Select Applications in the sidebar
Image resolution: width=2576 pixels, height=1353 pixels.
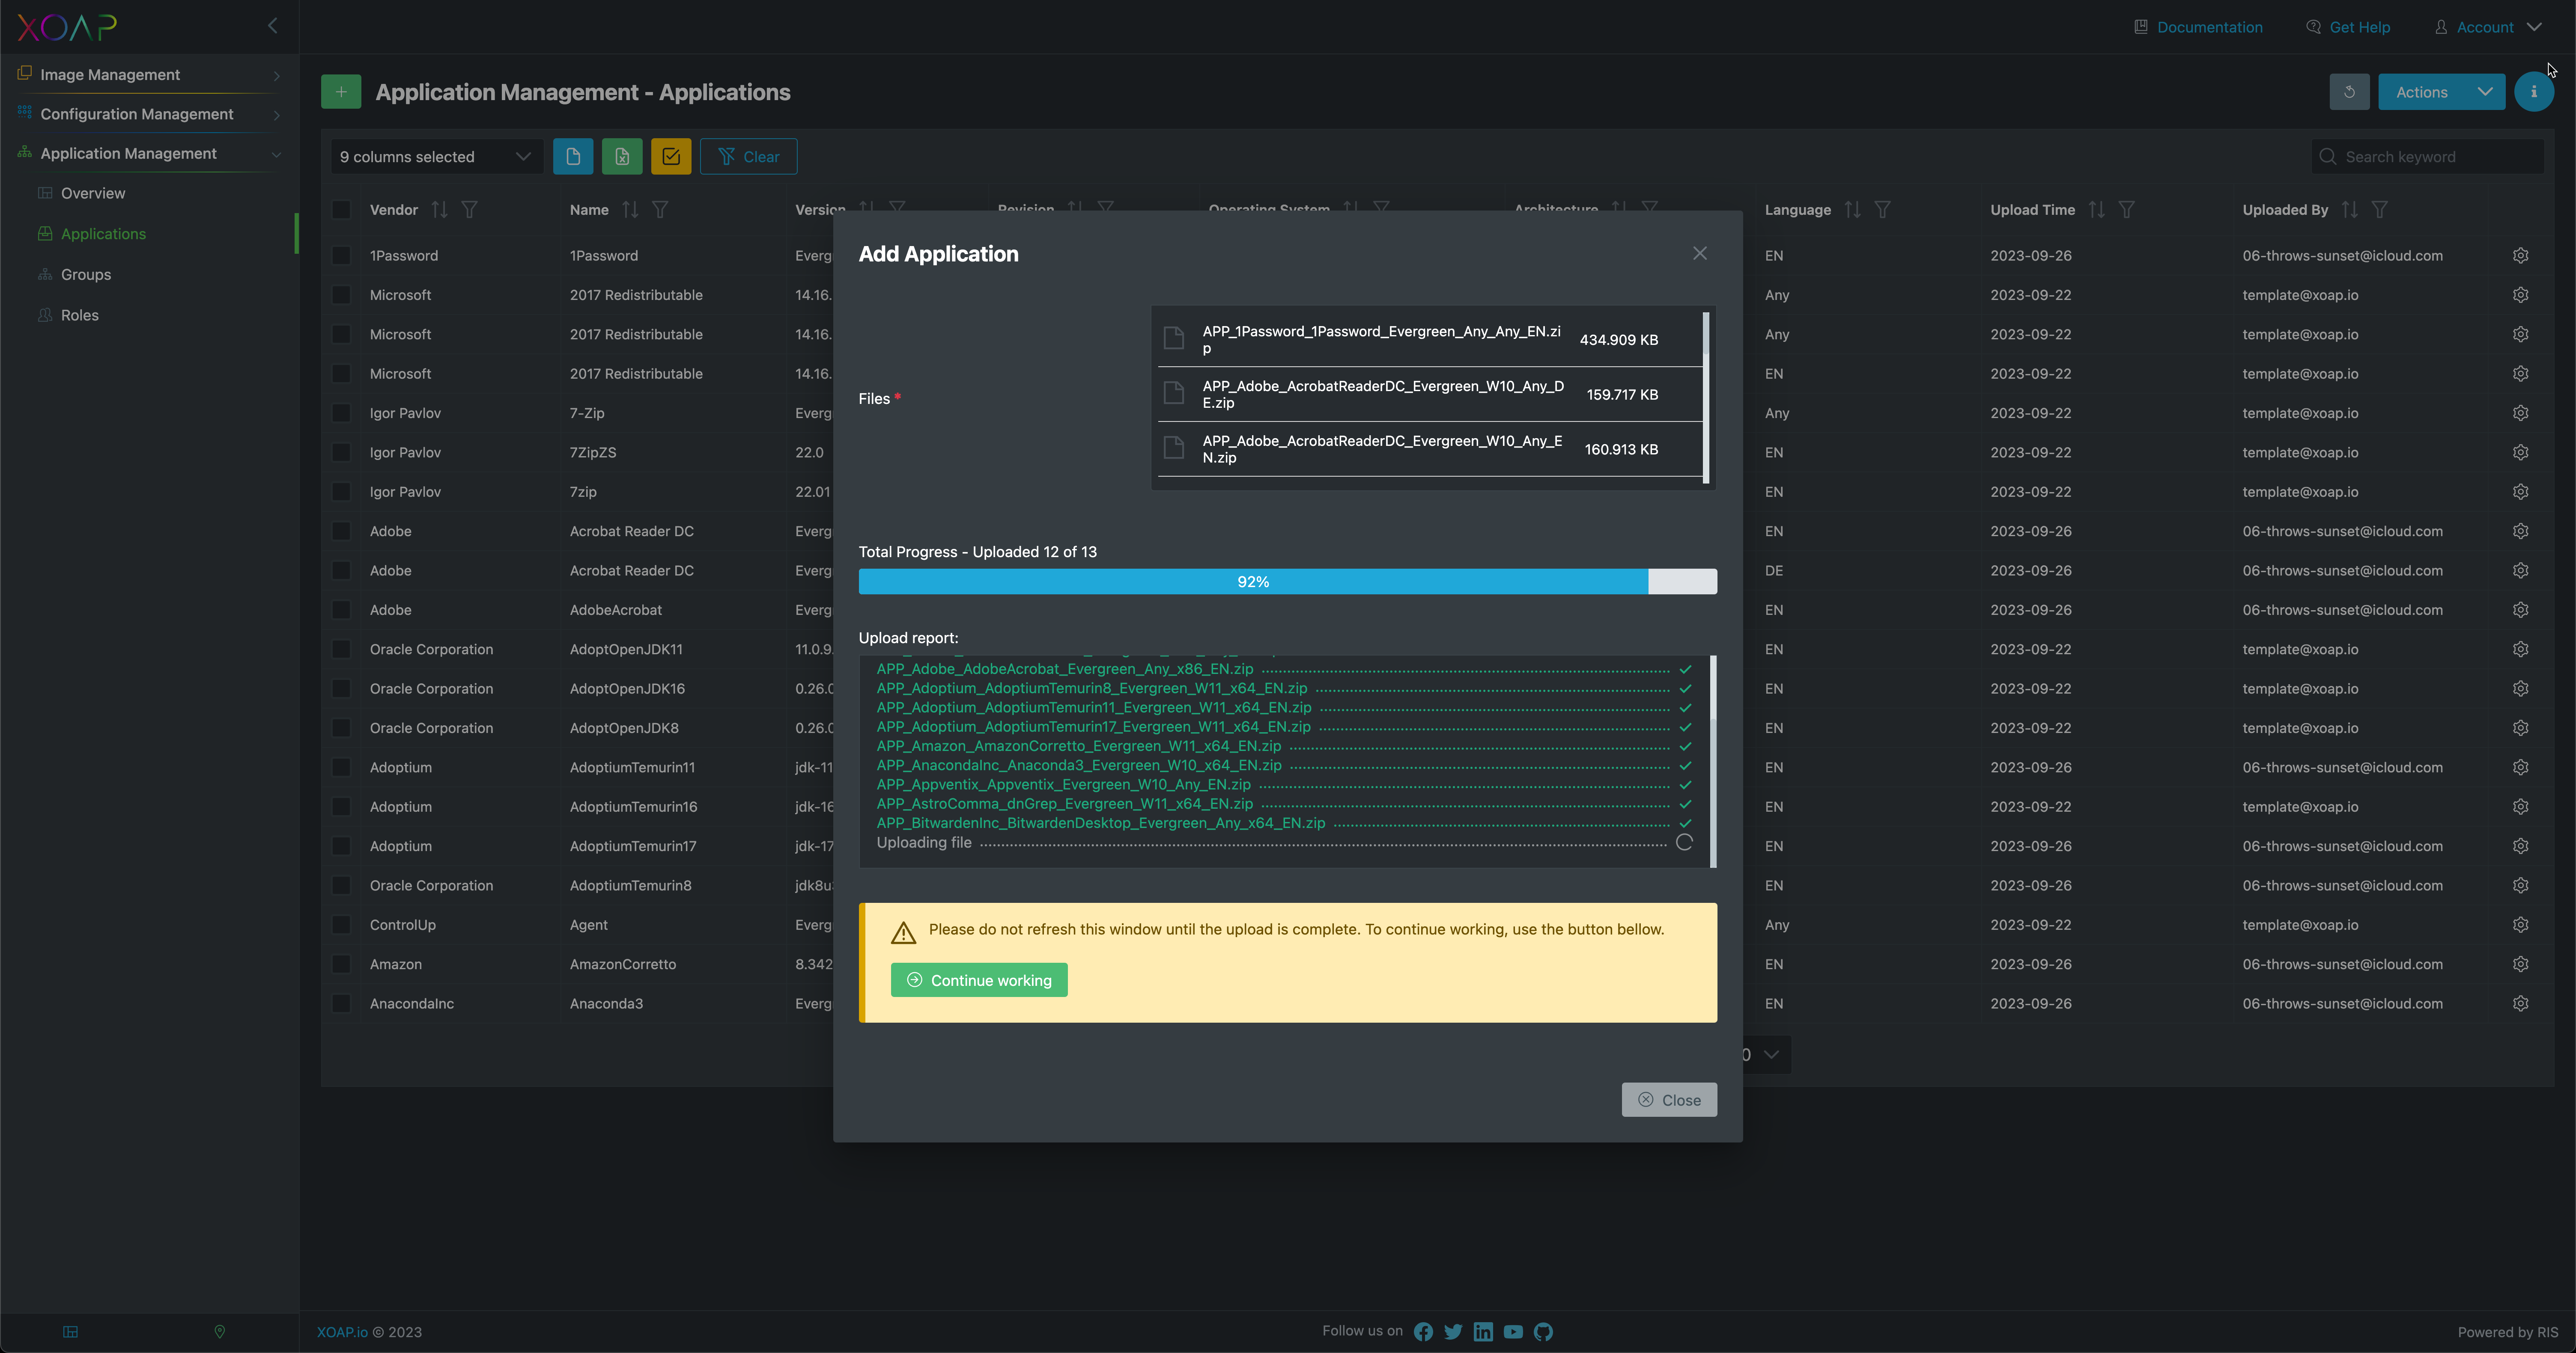tap(103, 234)
